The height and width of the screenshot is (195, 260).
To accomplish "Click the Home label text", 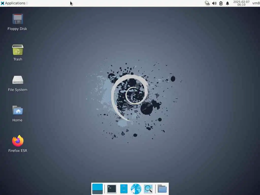I will click(x=18, y=120).
